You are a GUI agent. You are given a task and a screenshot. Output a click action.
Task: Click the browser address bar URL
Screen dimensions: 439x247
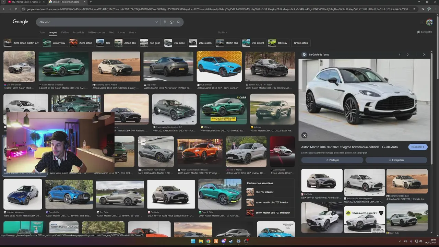218,9
